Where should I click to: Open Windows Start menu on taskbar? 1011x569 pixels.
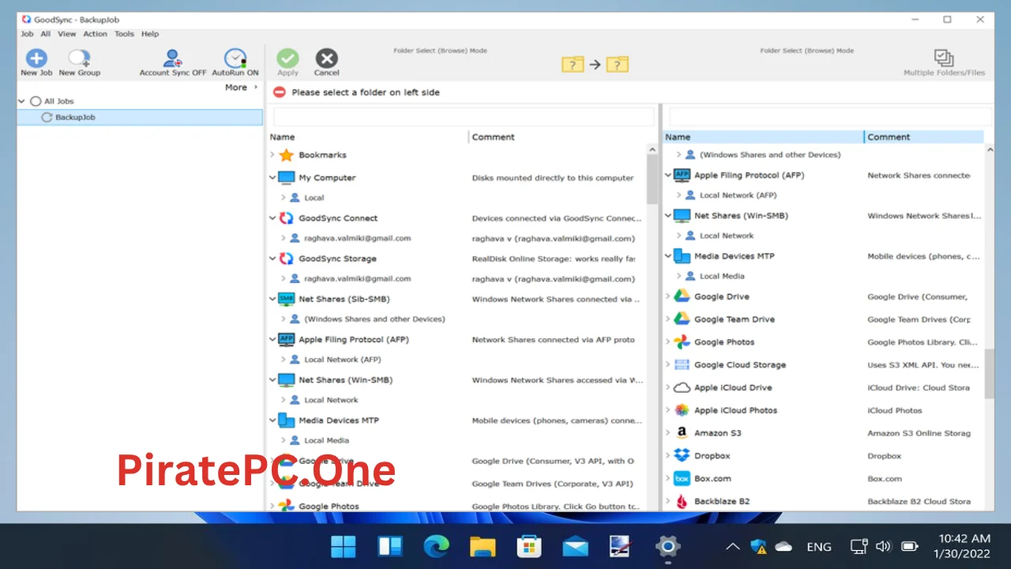(x=343, y=546)
